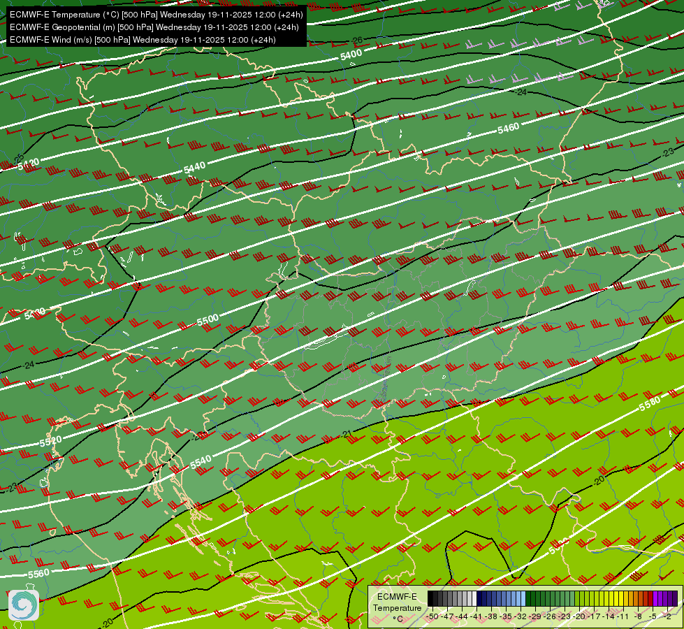Pick the white swatch in the legend

(x=474, y=598)
